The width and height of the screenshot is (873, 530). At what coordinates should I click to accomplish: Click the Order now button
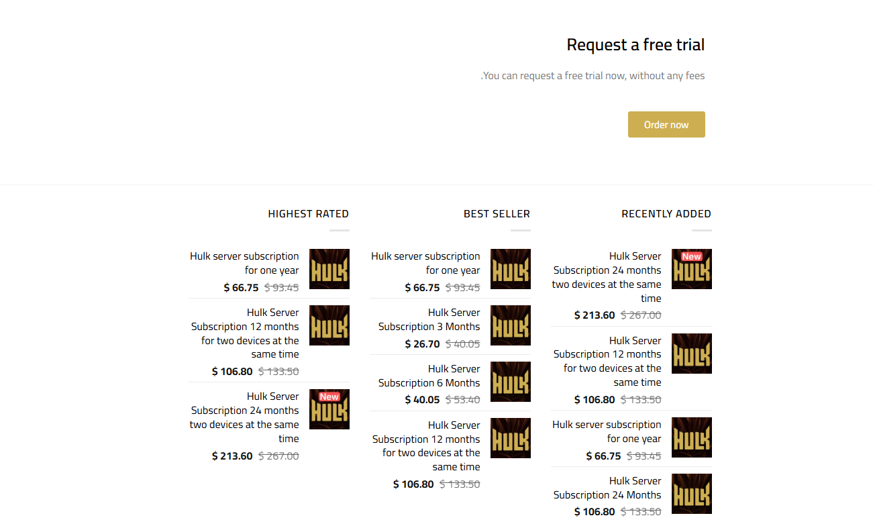coord(666,125)
